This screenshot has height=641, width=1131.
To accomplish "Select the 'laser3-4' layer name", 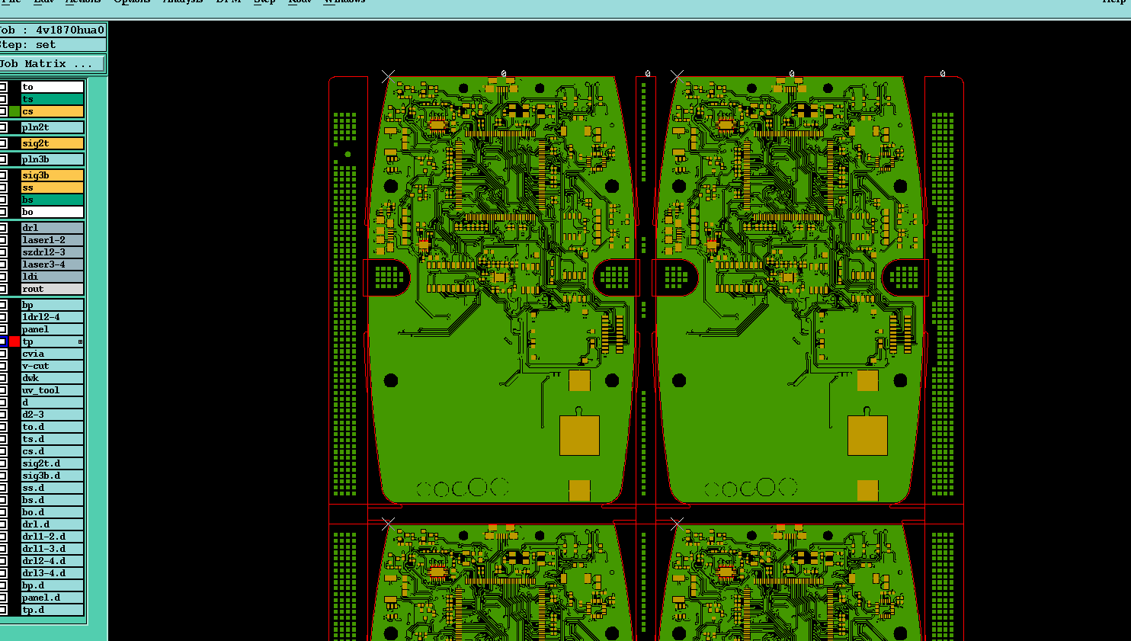I will pyautogui.click(x=52, y=264).
